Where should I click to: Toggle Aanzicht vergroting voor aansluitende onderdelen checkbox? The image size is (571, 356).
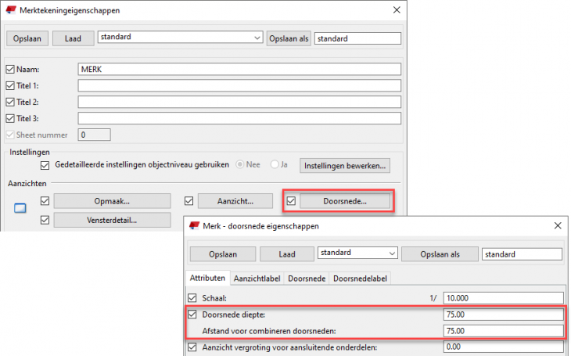(x=192, y=347)
